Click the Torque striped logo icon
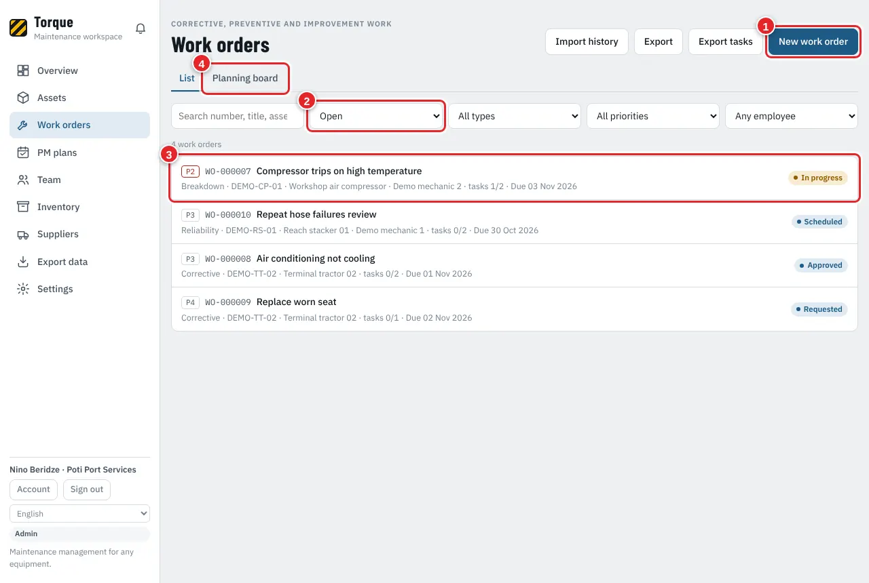869x583 pixels. point(18,28)
